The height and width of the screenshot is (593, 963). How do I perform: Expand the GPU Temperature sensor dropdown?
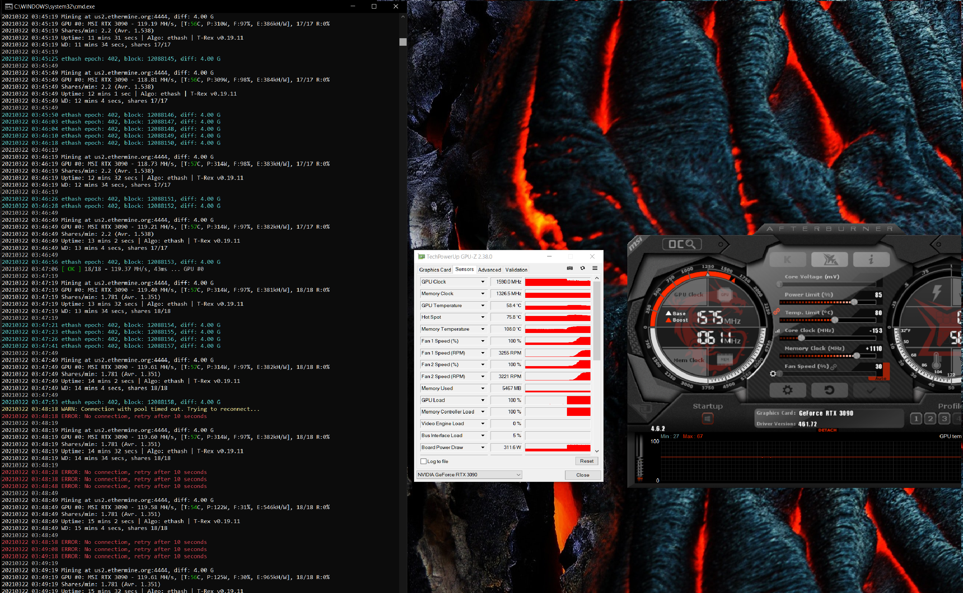483,305
